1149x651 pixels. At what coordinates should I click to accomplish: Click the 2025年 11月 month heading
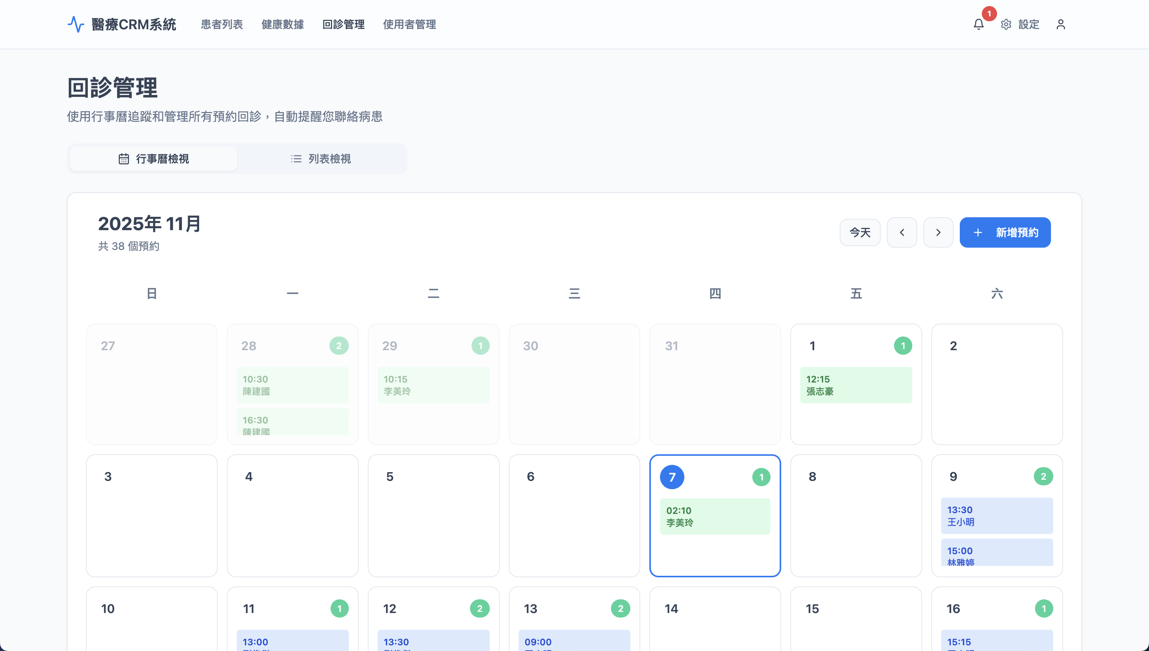(x=149, y=224)
